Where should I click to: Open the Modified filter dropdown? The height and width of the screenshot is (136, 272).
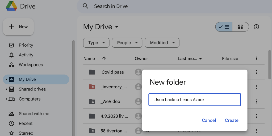(162, 43)
